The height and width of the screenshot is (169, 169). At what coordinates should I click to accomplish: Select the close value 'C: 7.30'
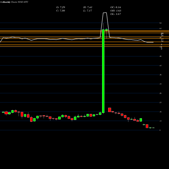pyautogui.click(x=61, y=11)
